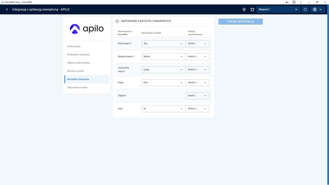Screen dimensions: 329x185
Task: Go to Dokumenty wydań section
Action: tap(77, 87)
